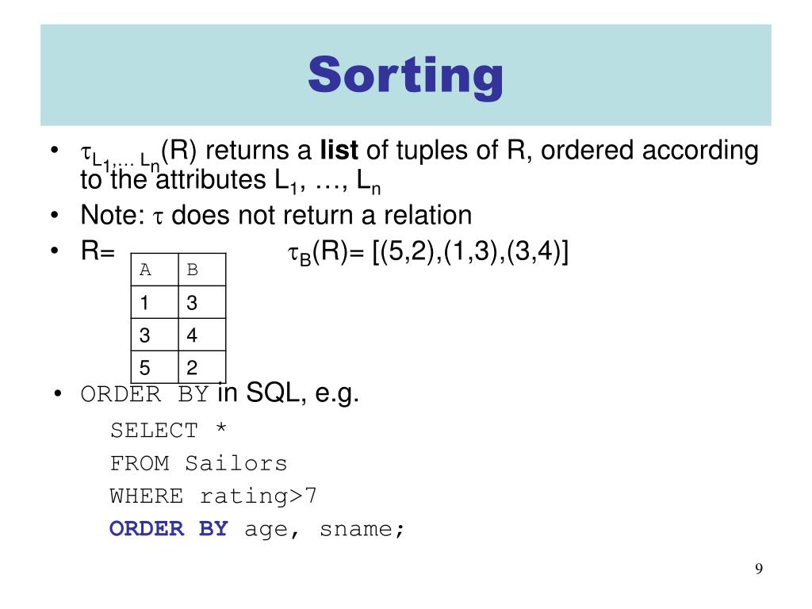Click cell containing 3 in column A
This screenshot has height=609, width=812.
pyautogui.click(x=155, y=335)
